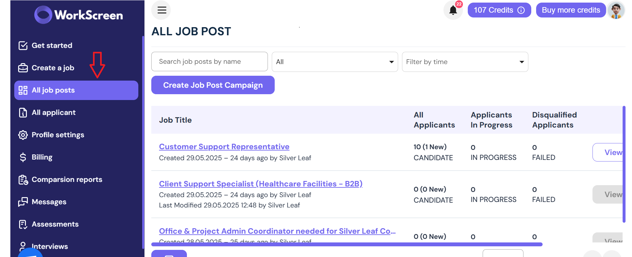Open the user avatar profile menu
Screen dimensions: 632x257
[x=616, y=11]
